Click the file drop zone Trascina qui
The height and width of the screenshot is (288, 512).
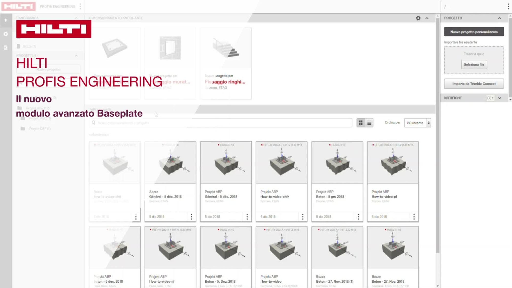pos(474,60)
